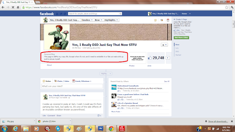
Task: Click the What's on your mind field
Action: 72,86
